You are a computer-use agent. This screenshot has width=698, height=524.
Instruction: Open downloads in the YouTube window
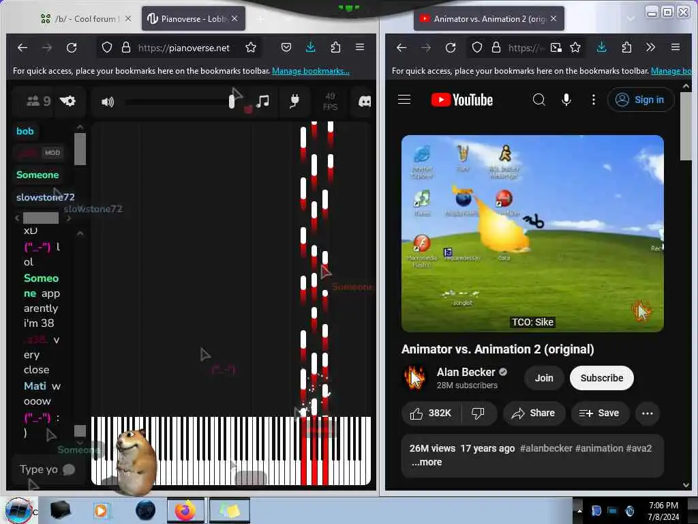pos(601,47)
